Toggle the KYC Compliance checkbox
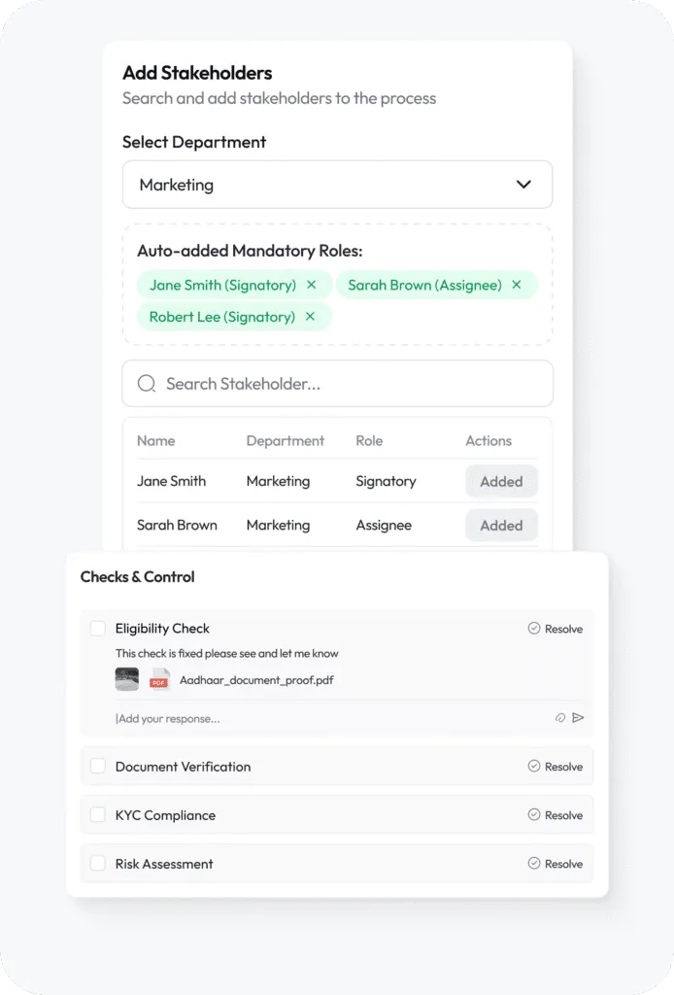This screenshot has height=995, width=674. 98,815
